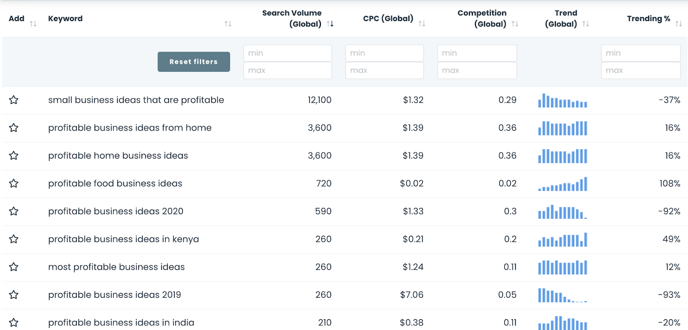Sort by Trend (Global) arrows
Image resolution: width=688 pixels, height=330 pixels.
pyautogui.click(x=586, y=24)
